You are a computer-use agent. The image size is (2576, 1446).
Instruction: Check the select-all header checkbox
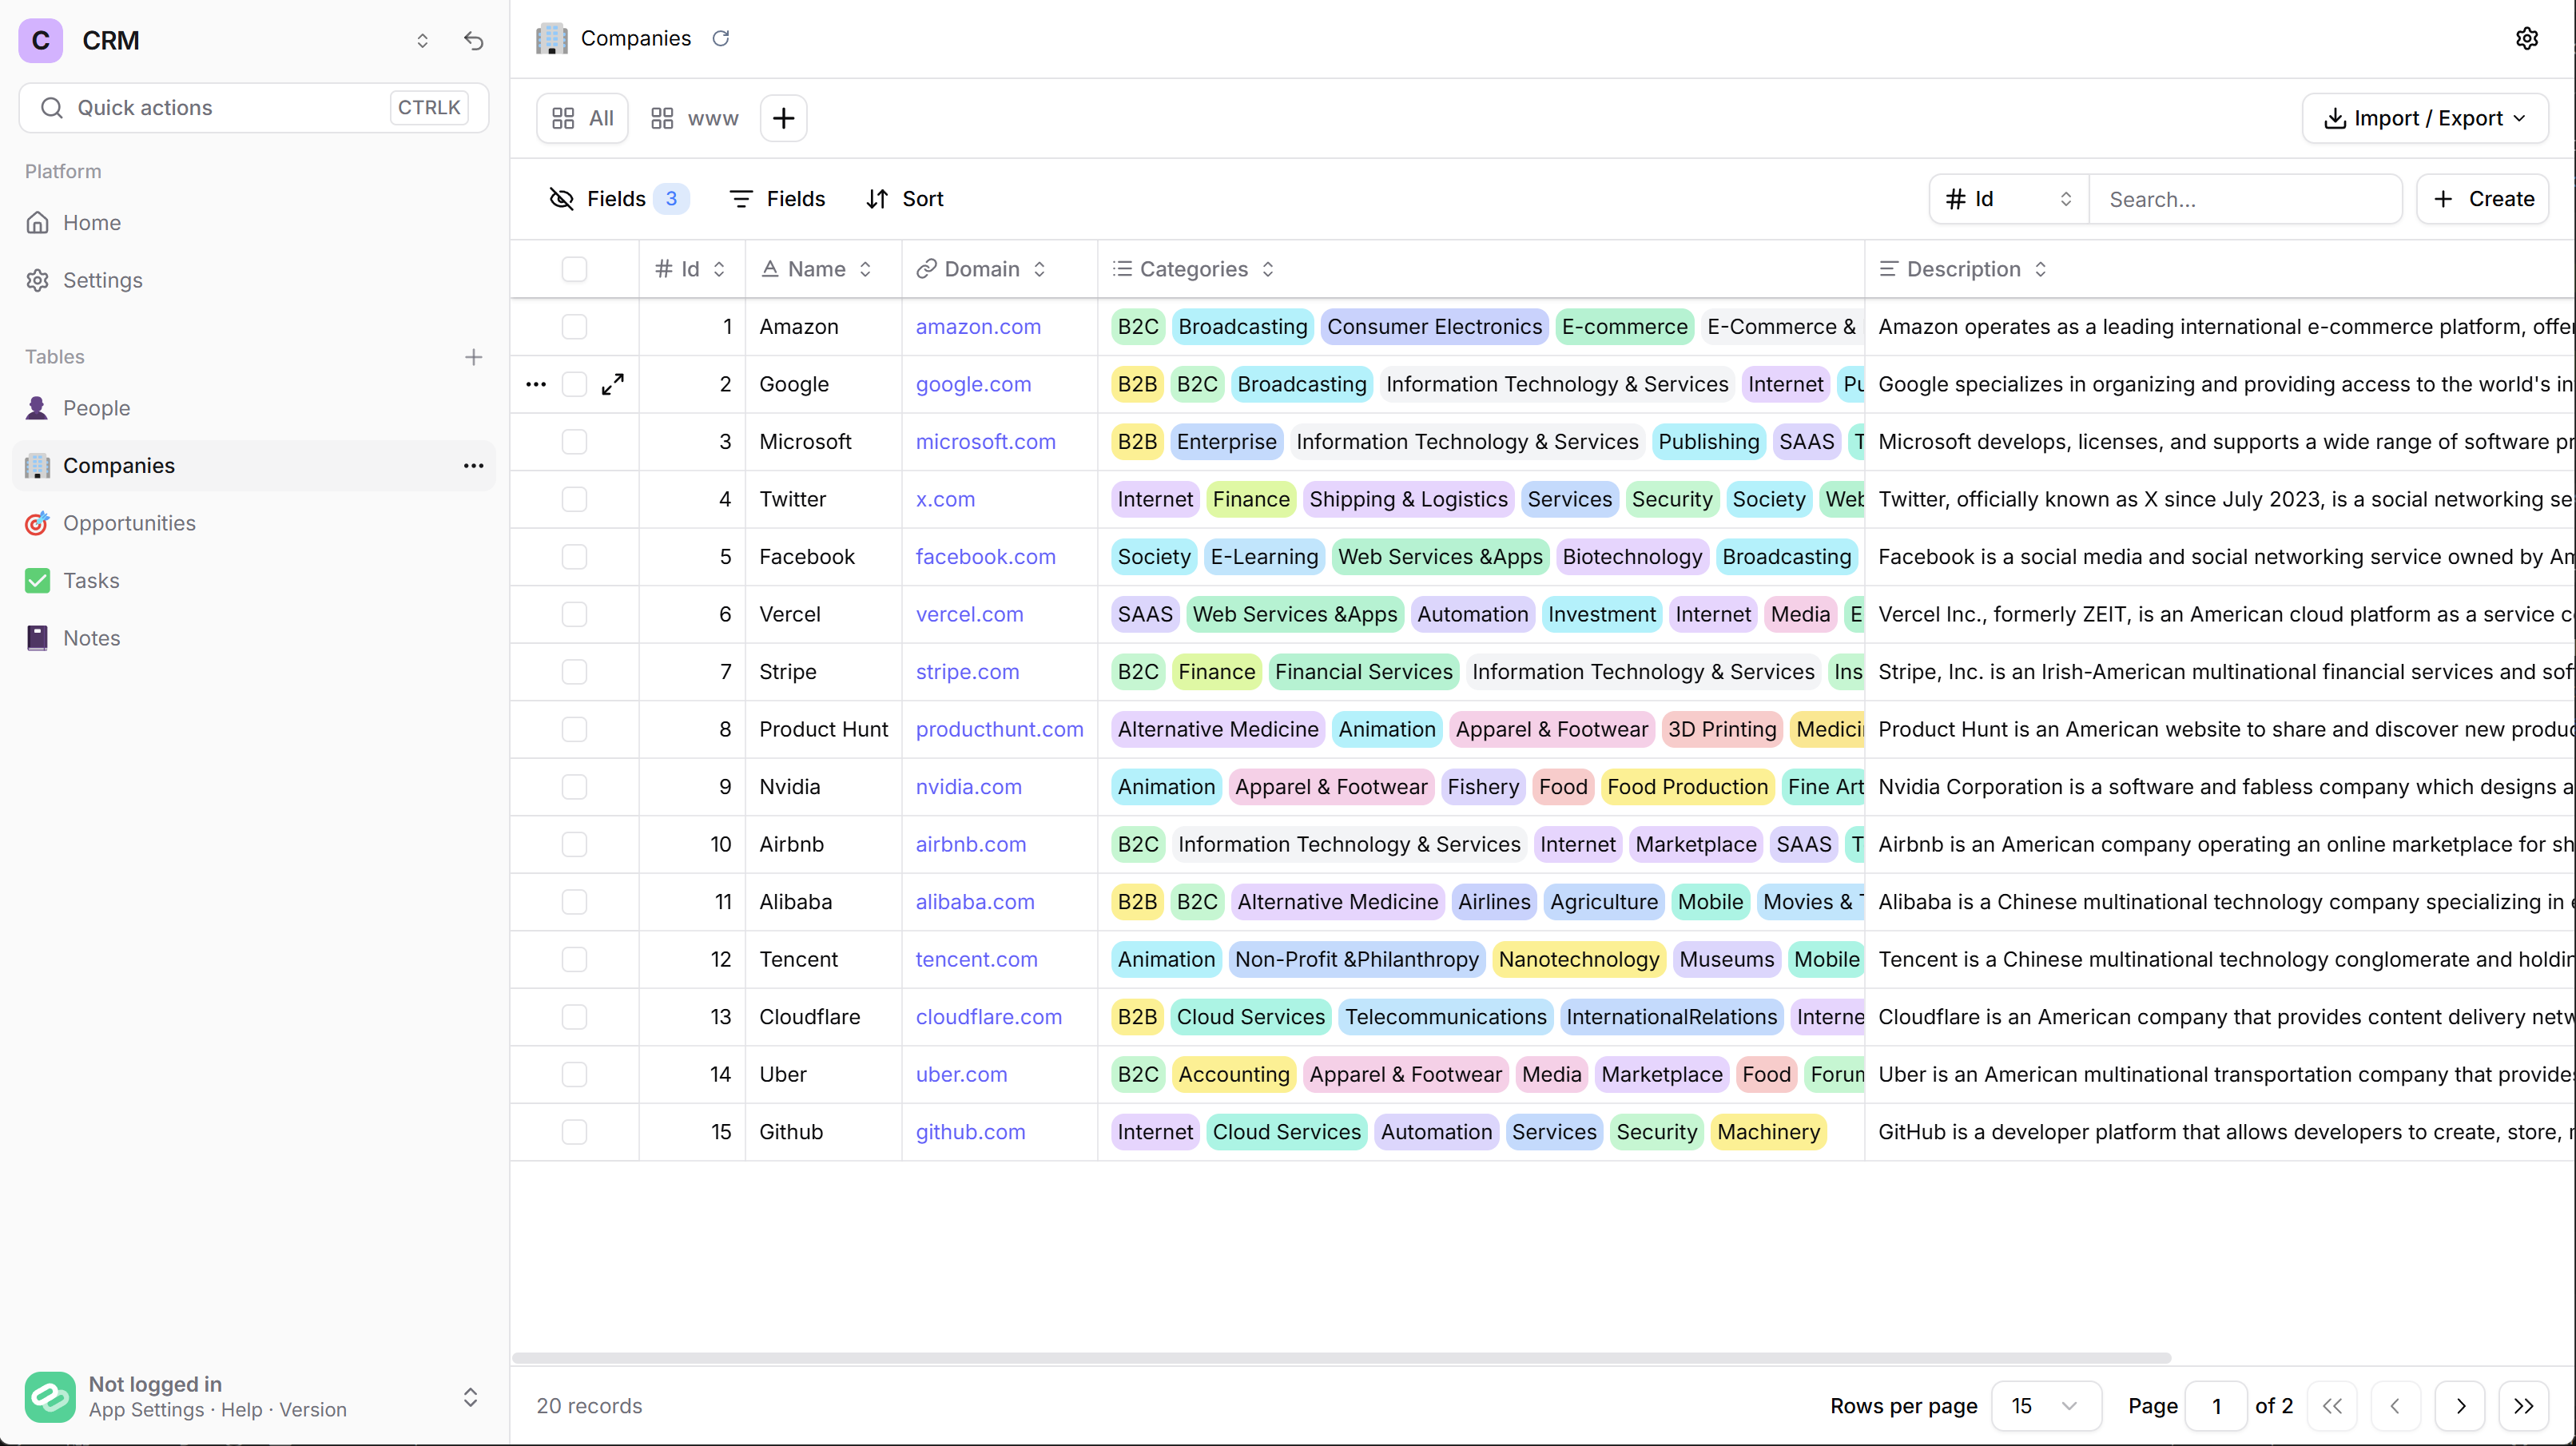574,269
